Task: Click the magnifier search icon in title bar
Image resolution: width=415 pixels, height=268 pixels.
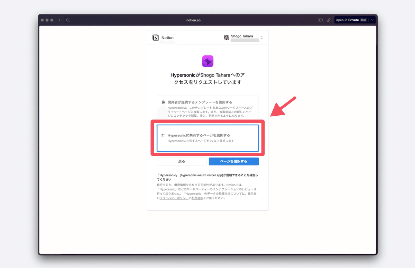Action: tap(68, 20)
